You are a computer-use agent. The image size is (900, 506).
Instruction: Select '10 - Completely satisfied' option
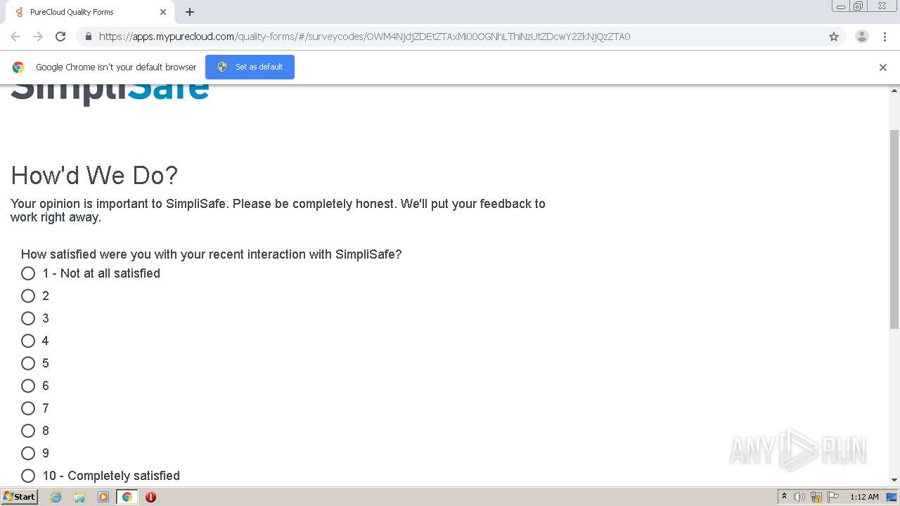pyautogui.click(x=28, y=476)
